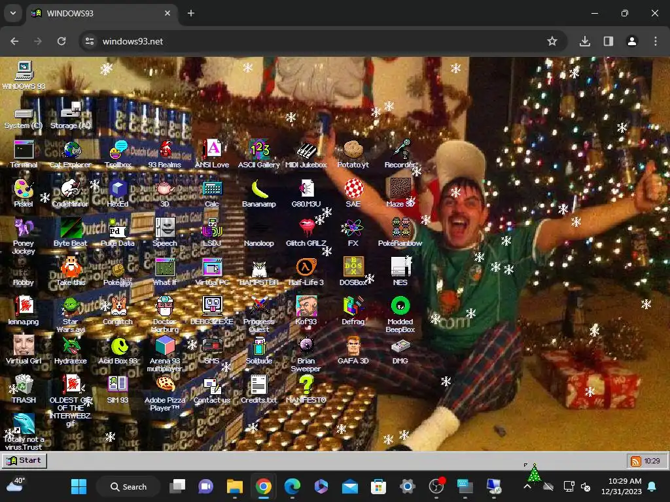Play Star Wars.avi icon
This screenshot has height=502, width=670.
[x=71, y=314]
